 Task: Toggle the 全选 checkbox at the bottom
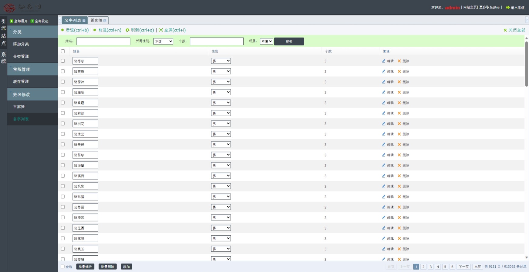tap(62, 267)
